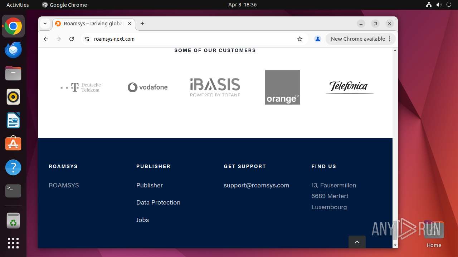Launch the Terminal from the dock
Viewport: 458px width, 257px height.
click(x=13, y=191)
